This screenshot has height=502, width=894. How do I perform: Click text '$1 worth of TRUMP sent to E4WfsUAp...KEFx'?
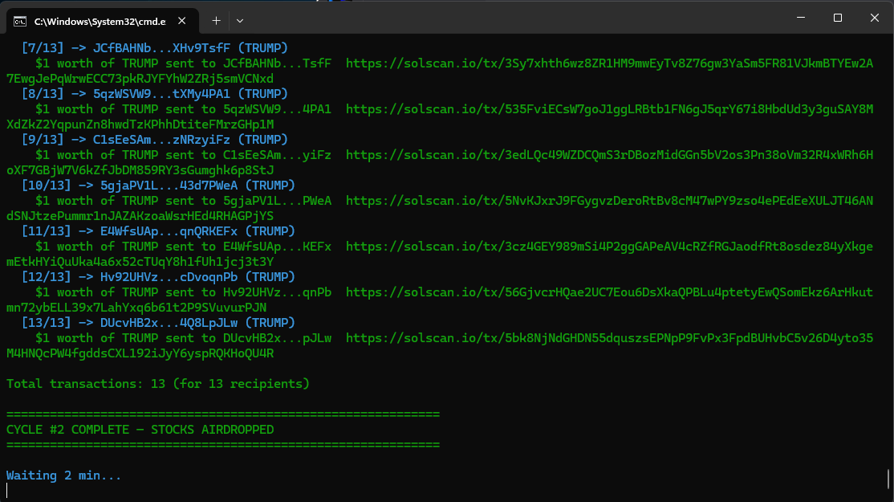[x=183, y=247]
